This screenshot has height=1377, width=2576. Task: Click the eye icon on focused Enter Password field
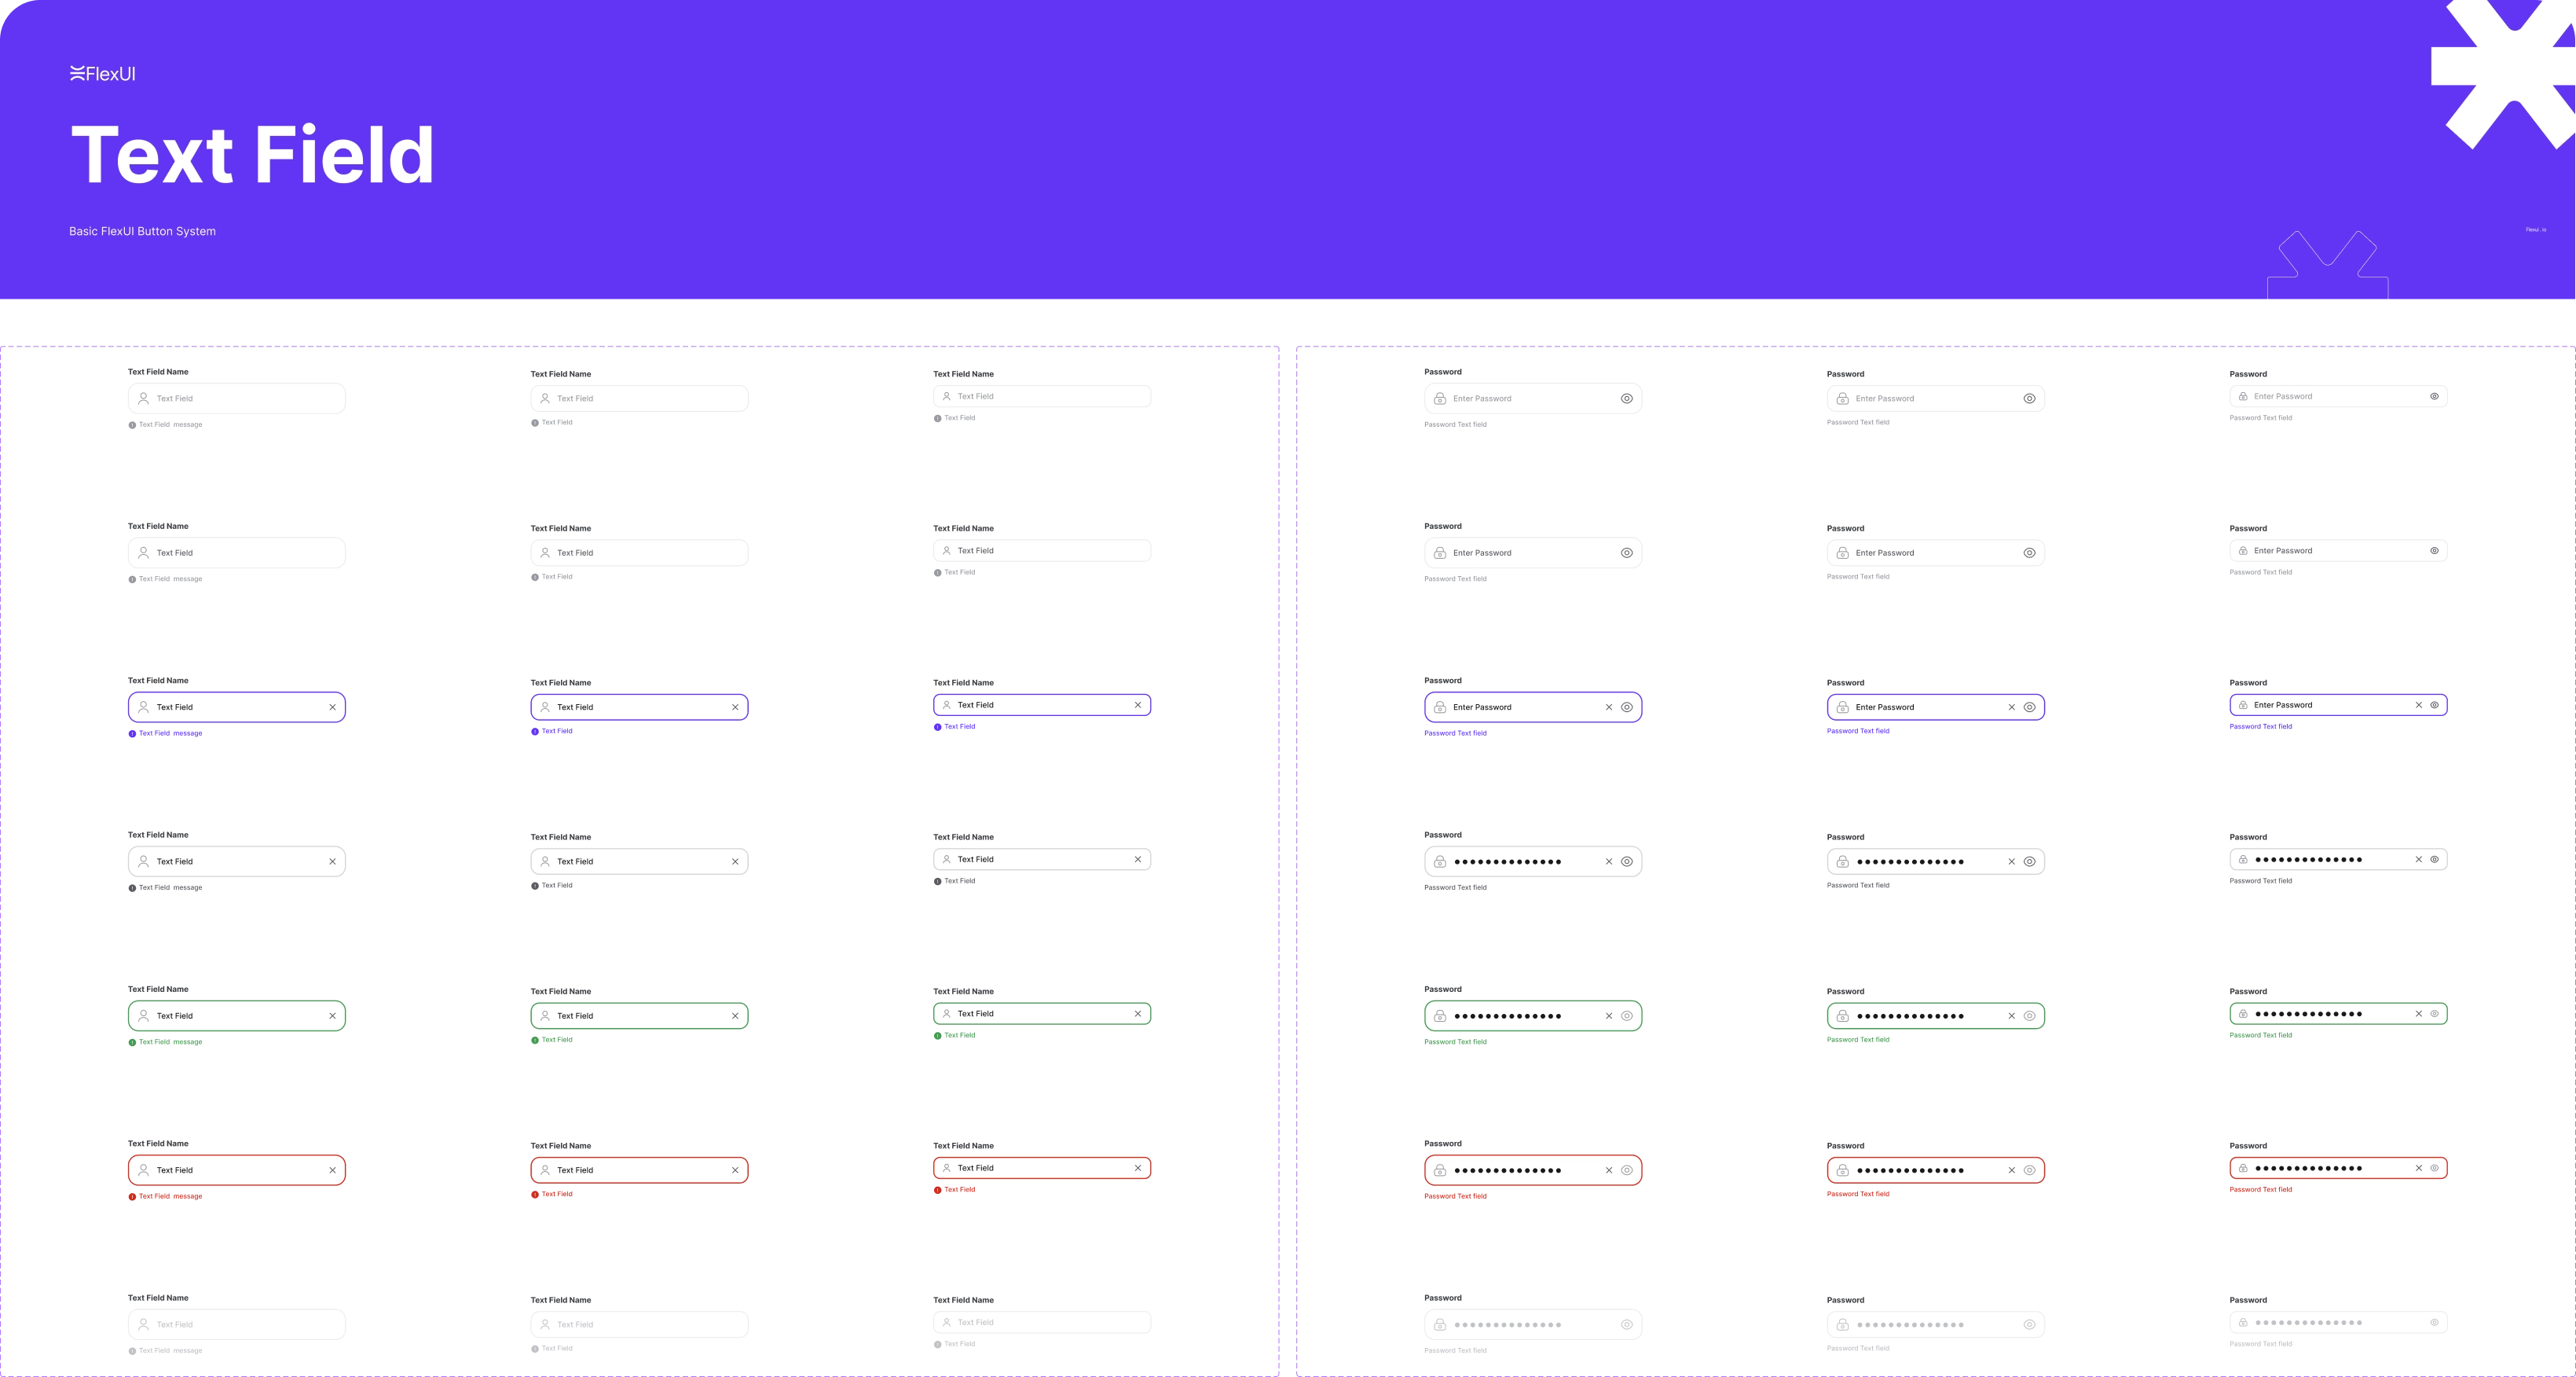pos(1627,706)
